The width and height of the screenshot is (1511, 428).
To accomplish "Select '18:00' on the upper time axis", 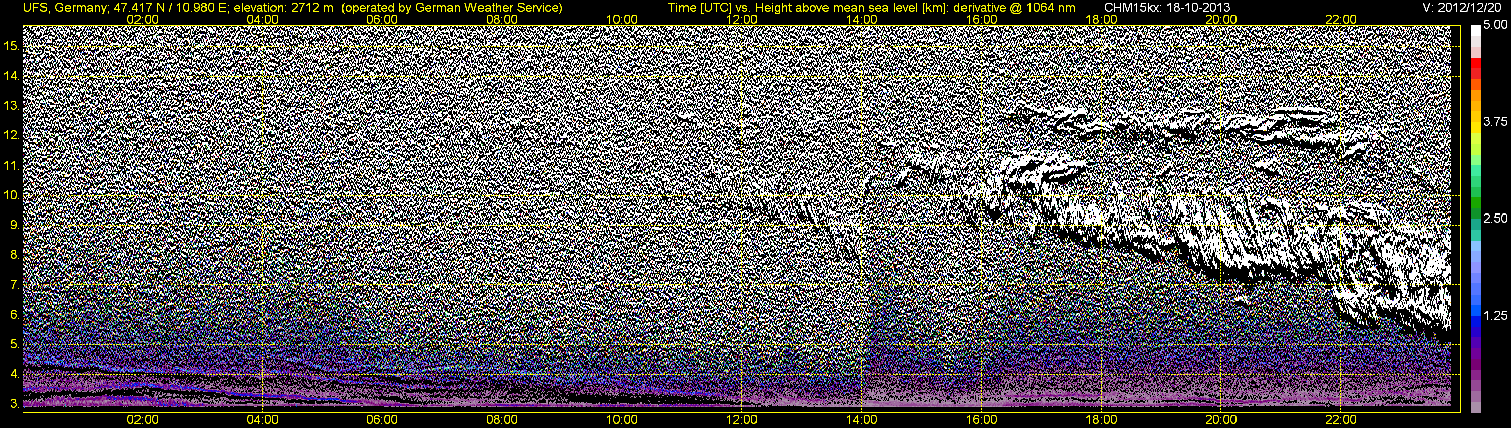I will click(x=1101, y=19).
